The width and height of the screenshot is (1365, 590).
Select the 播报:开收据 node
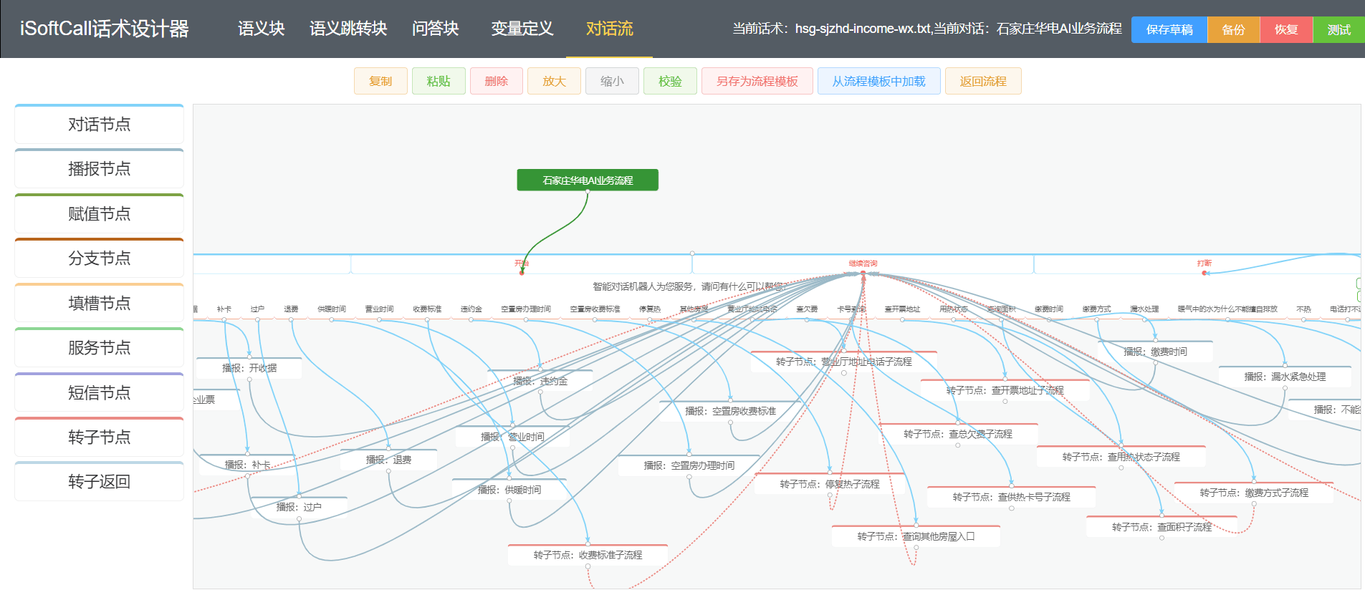249,368
